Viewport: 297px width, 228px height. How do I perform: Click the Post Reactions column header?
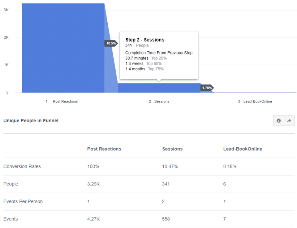click(104, 149)
